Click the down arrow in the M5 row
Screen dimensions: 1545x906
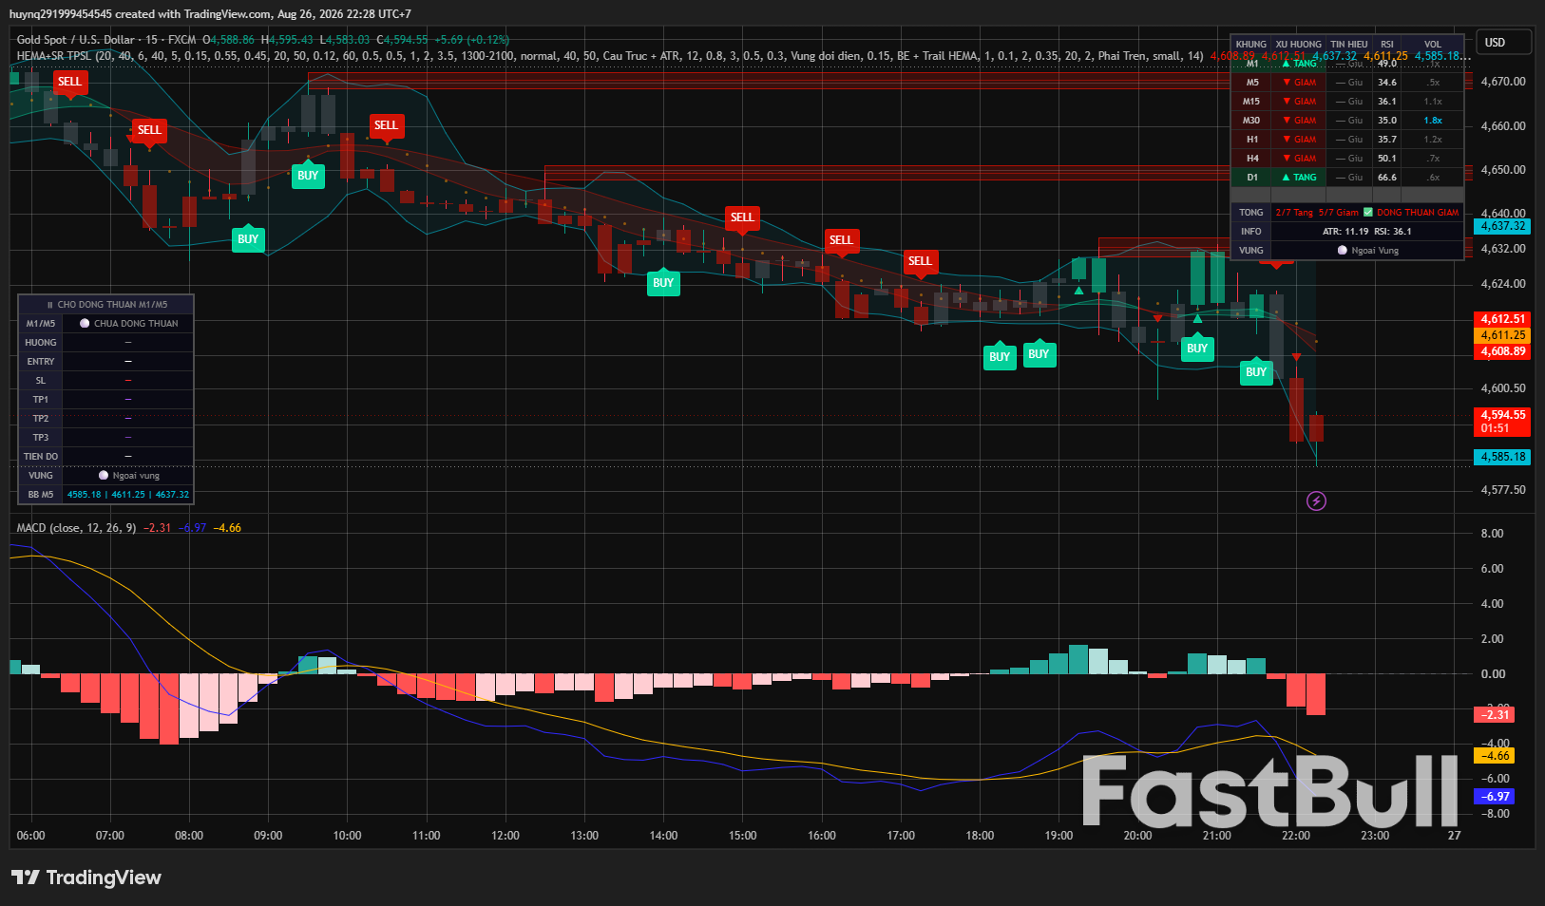pyautogui.click(x=1287, y=83)
